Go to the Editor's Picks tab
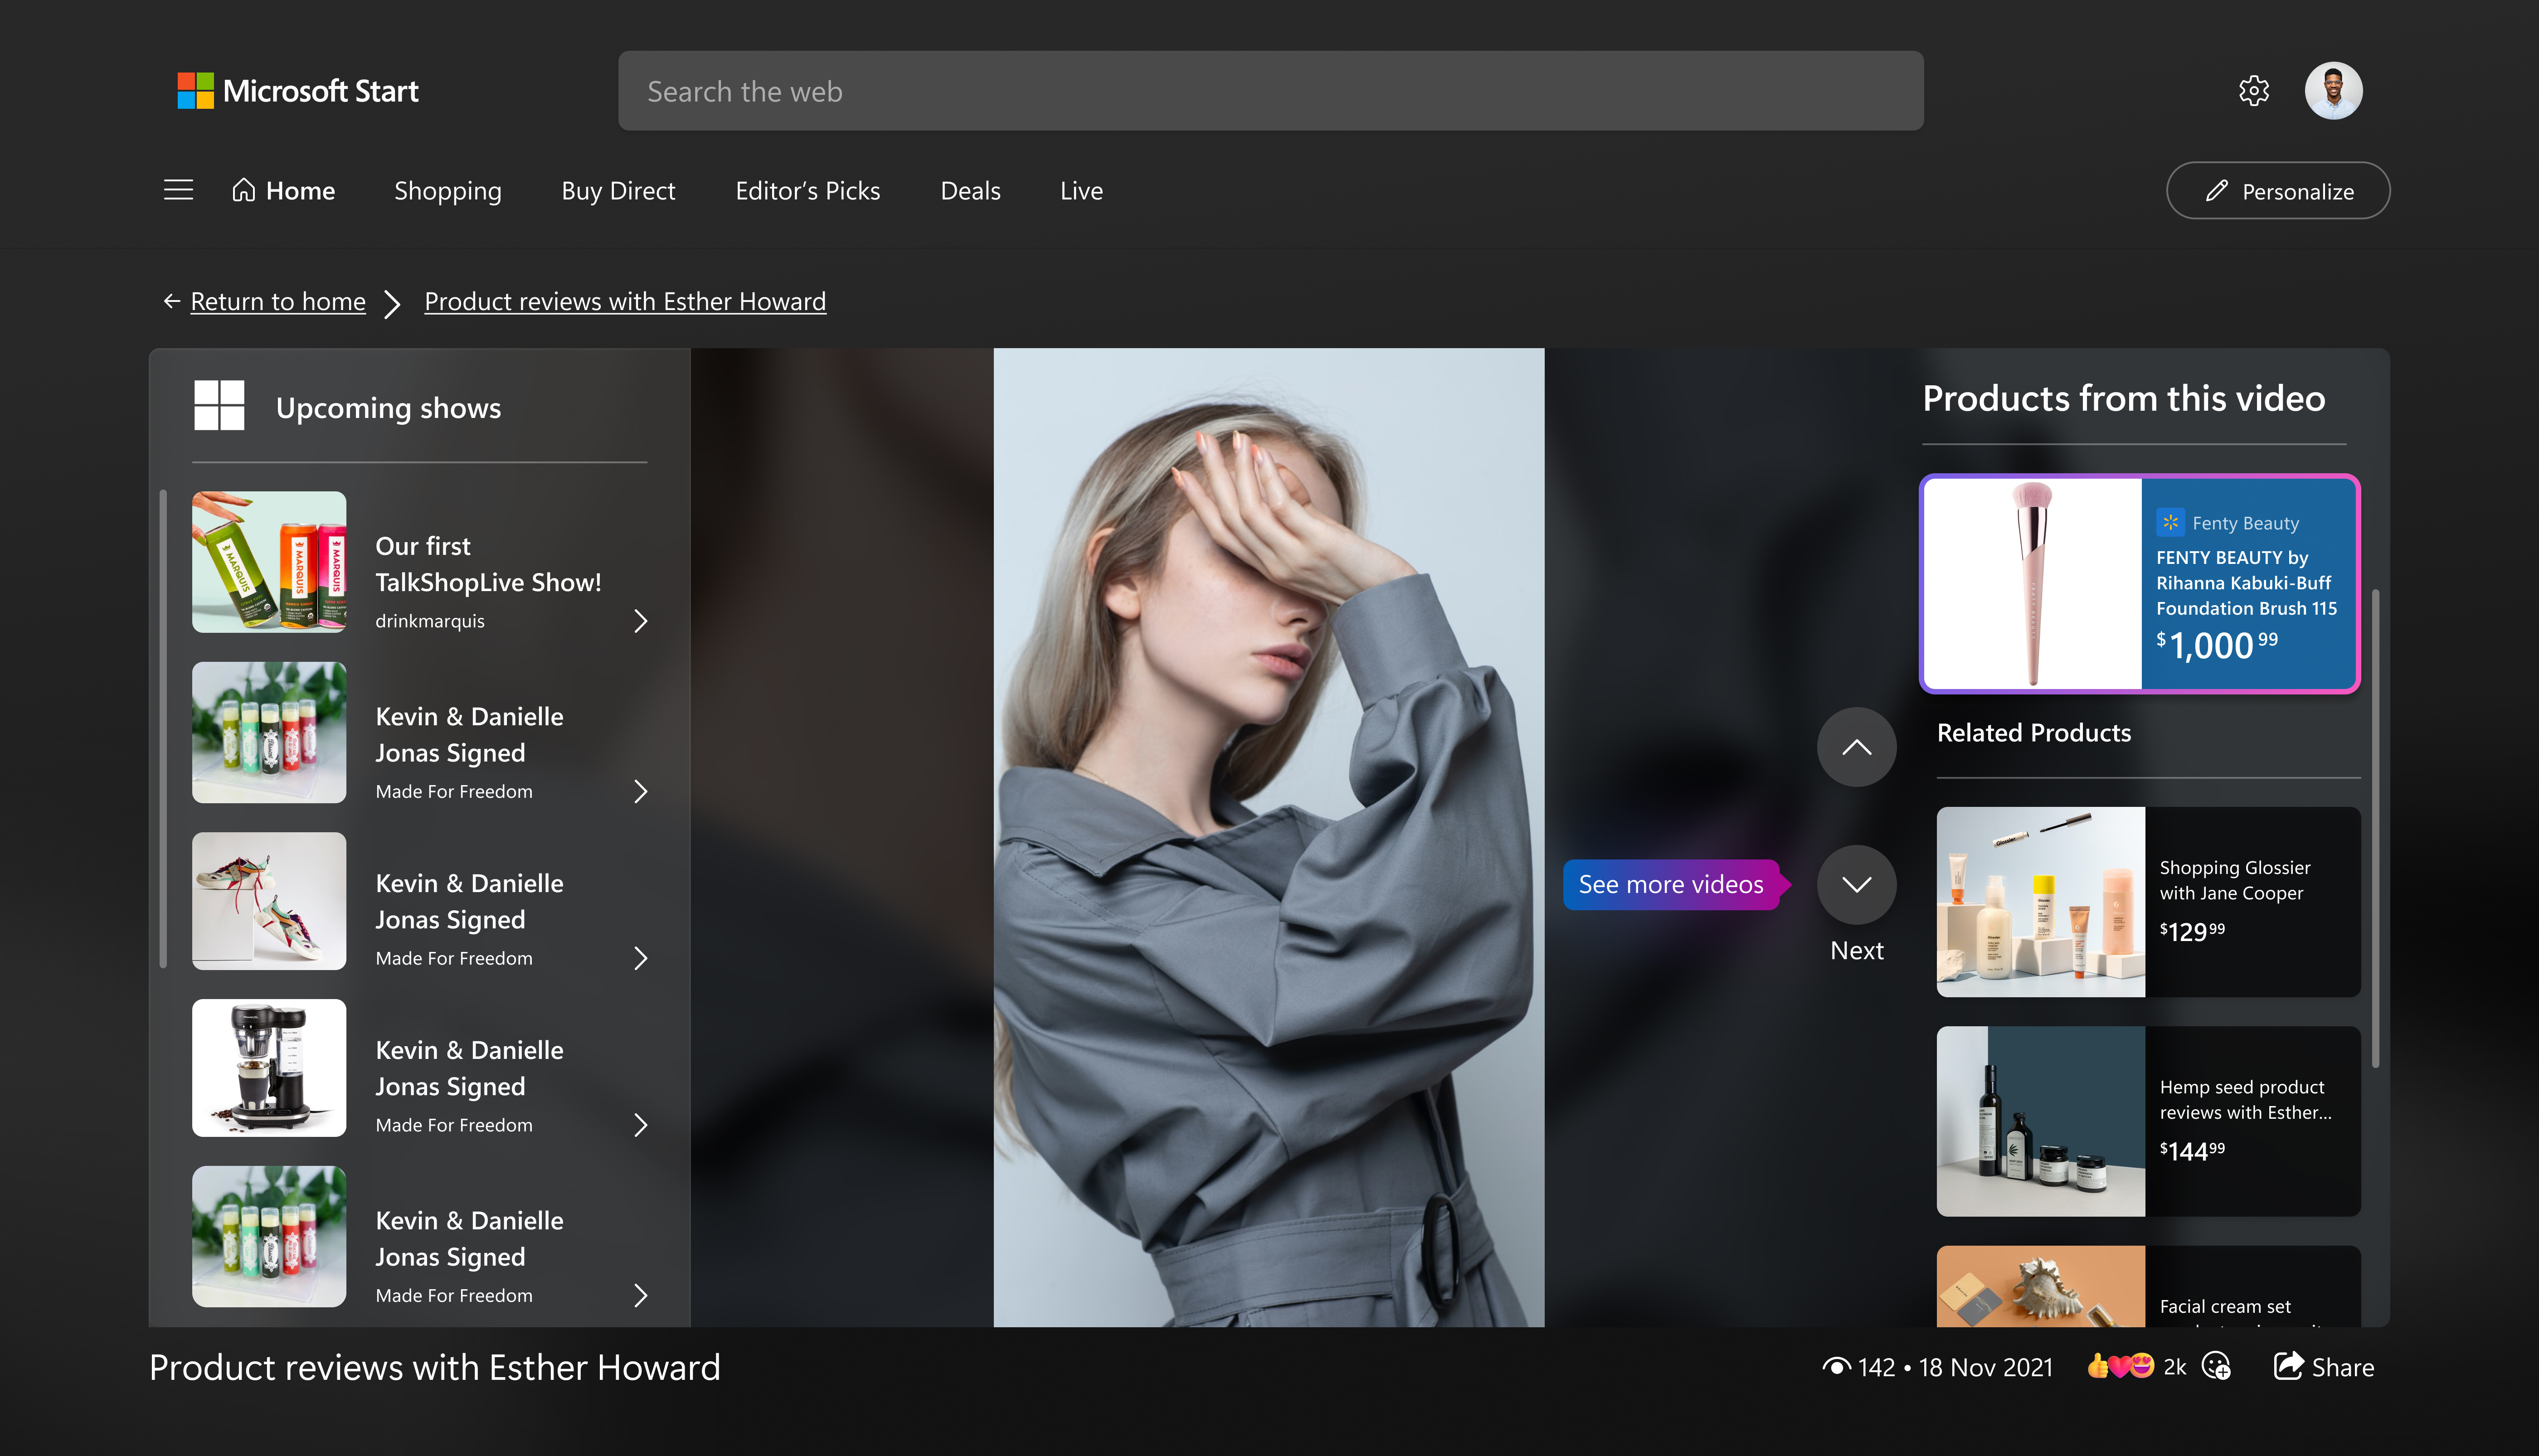The height and width of the screenshot is (1456, 2539). 808,190
